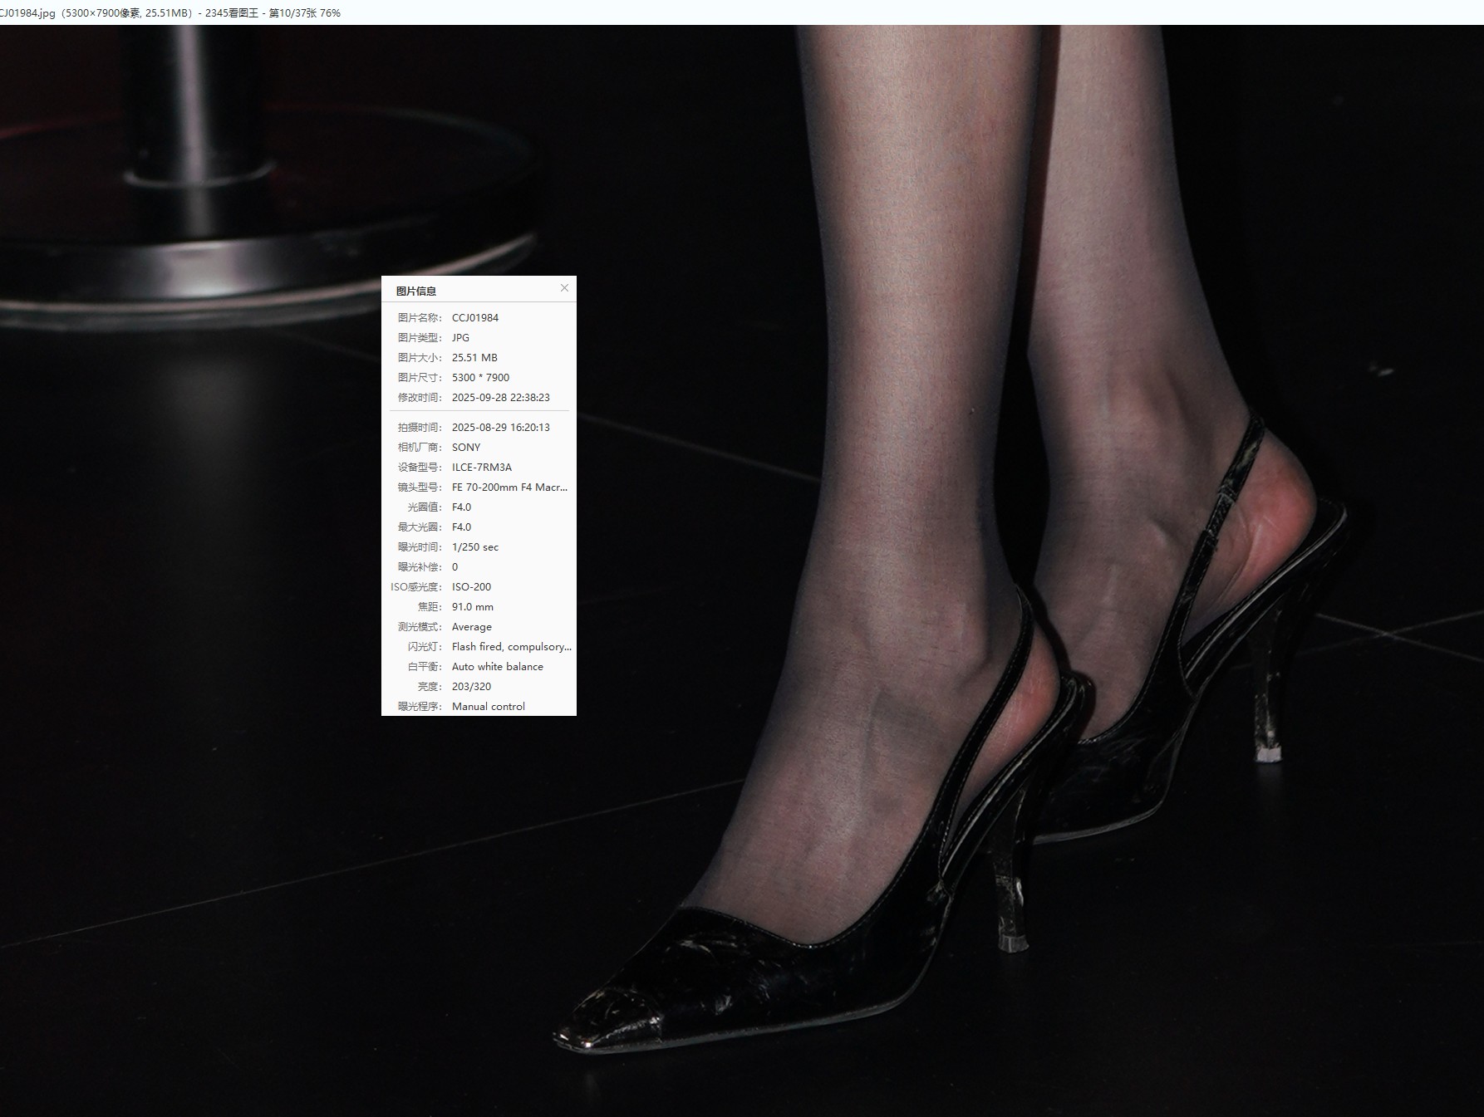Click the modified time 2025-09-28 22:38:23
The height and width of the screenshot is (1117, 1484).
click(x=500, y=398)
